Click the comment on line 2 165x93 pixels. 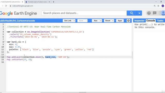pyautogui.click(x=39, y=27)
